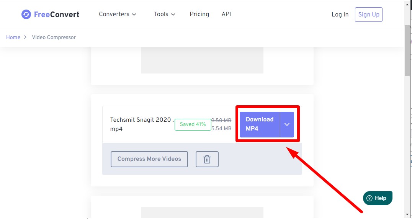Screen dimensions: 412x219
Task: Open the Converters dropdown menu
Action: 117,14
